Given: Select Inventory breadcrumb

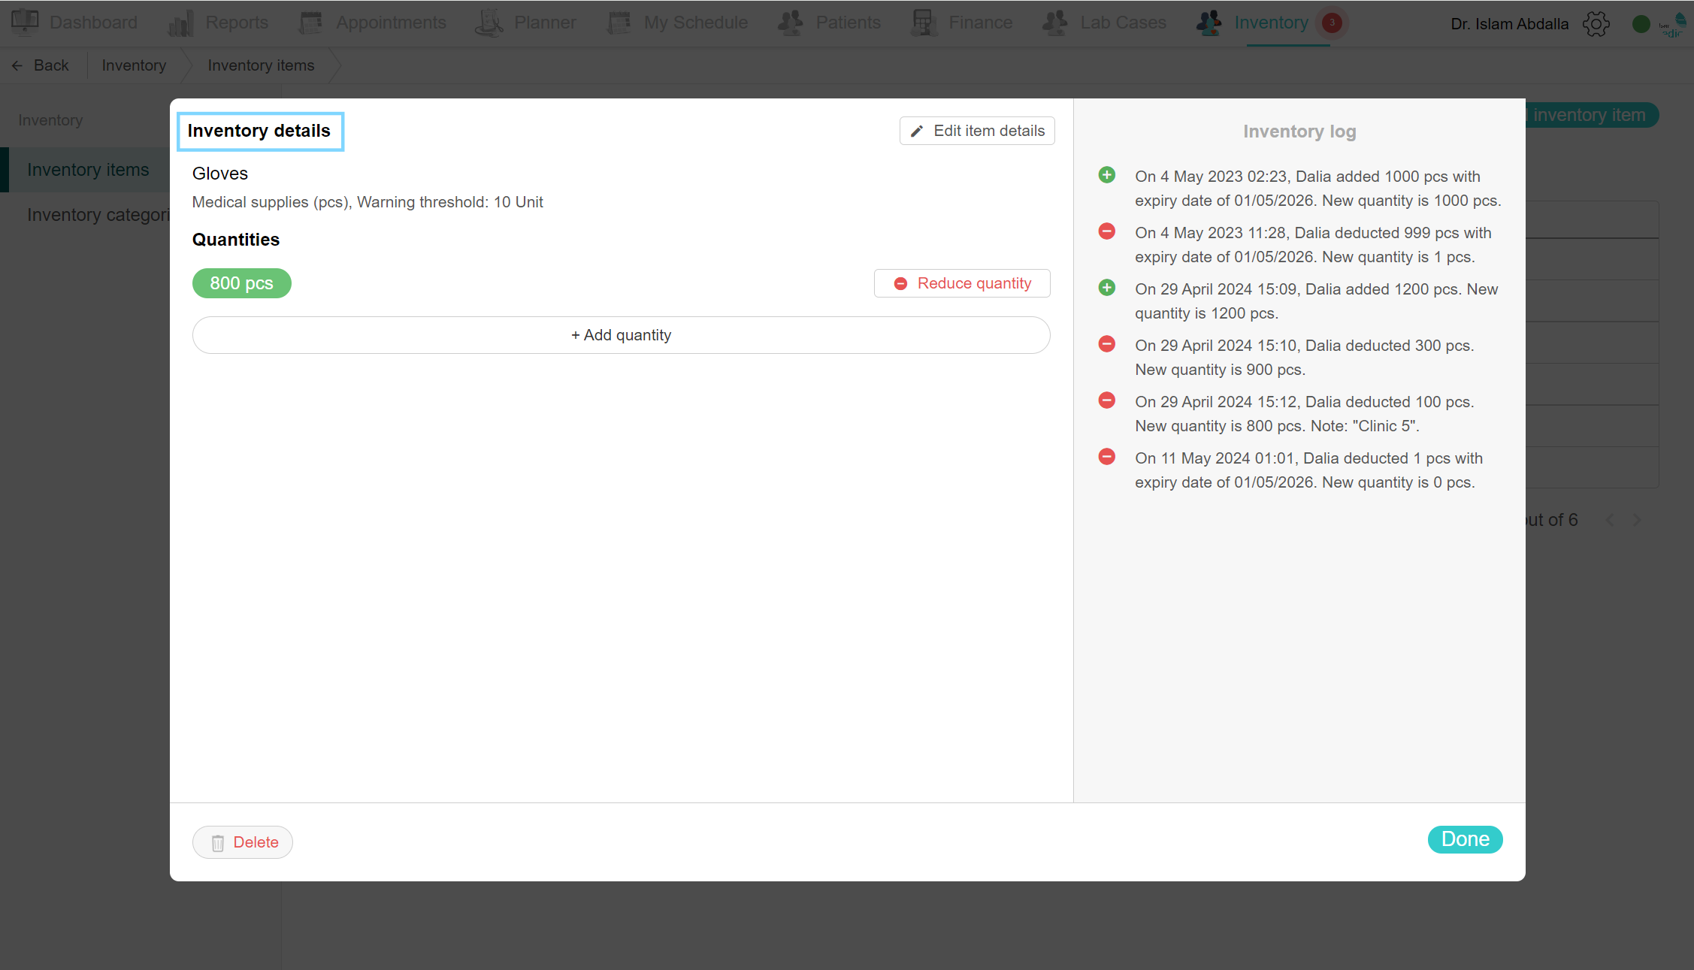Looking at the screenshot, I should 134,65.
